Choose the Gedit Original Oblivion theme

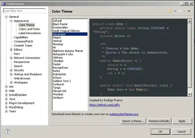[70, 31]
